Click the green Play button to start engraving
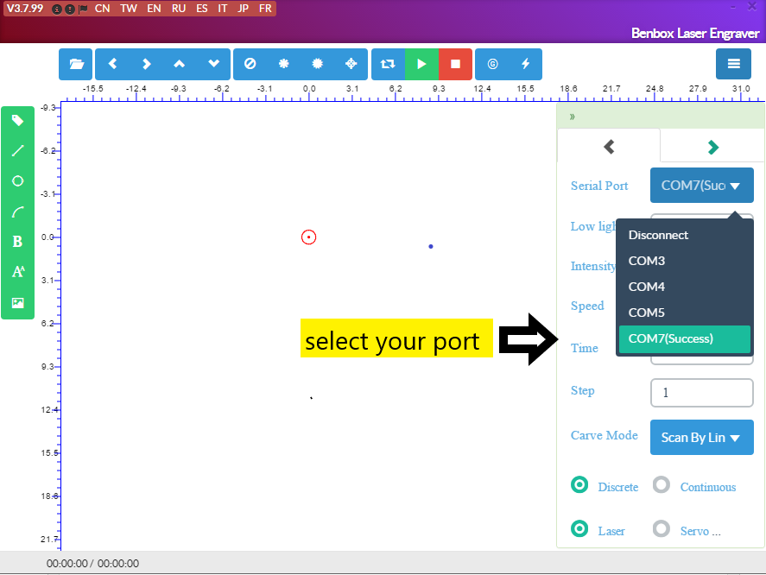 click(421, 64)
